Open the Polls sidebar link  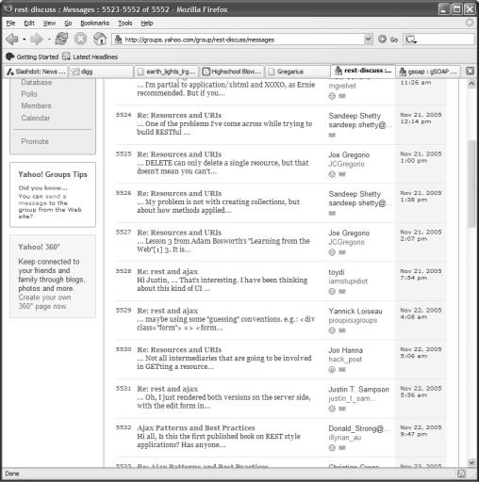click(29, 94)
